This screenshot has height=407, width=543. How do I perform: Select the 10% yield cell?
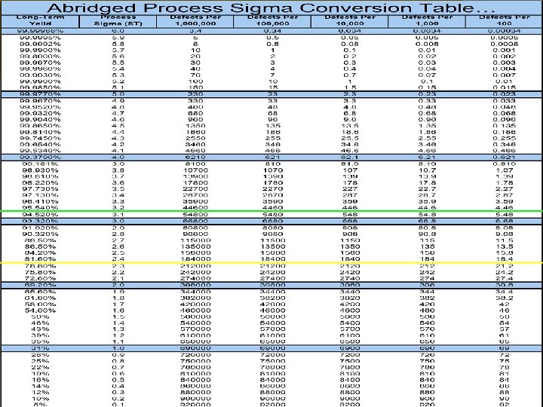click(x=40, y=399)
